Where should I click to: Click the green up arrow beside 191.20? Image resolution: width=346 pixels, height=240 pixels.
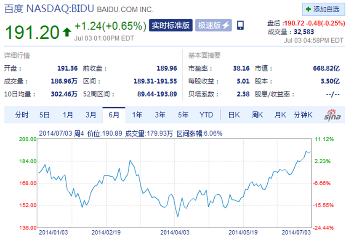point(67,32)
